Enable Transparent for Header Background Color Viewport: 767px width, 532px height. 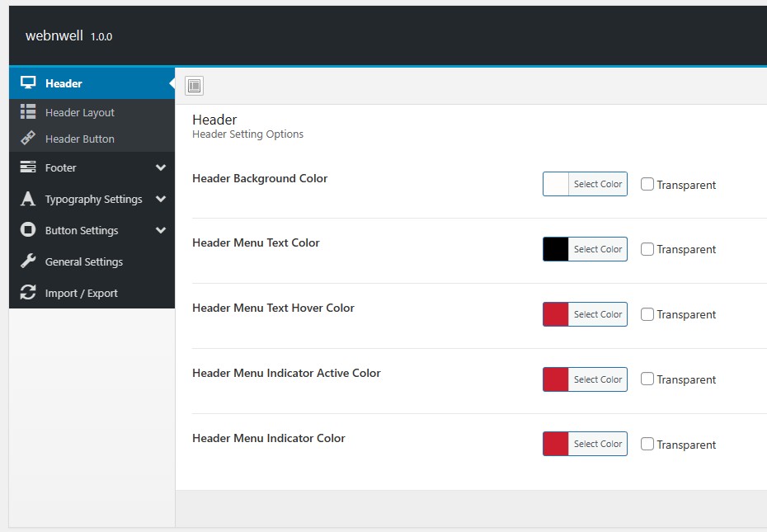[x=647, y=184]
